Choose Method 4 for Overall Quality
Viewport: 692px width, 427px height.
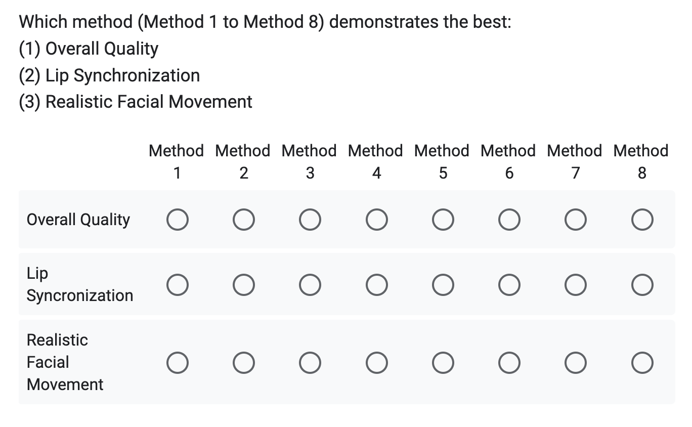pyautogui.click(x=376, y=220)
